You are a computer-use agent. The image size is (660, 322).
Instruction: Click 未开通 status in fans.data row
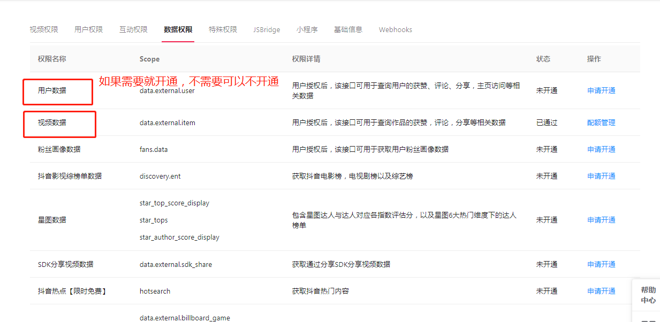(x=547, y=149)
